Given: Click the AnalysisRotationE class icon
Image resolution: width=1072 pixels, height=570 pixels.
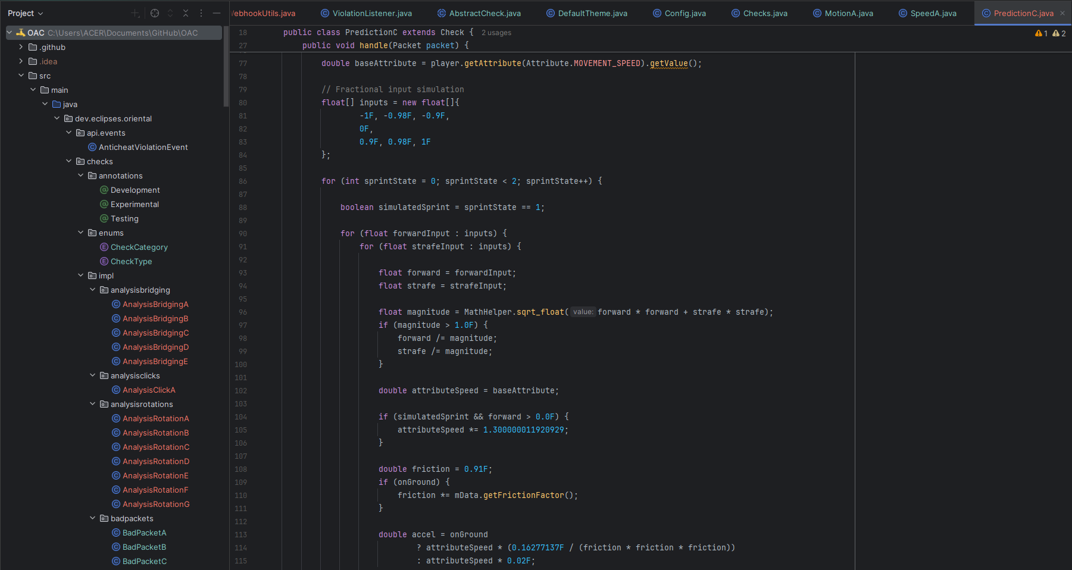Looking at the screenshot, I should pos(116,475).
